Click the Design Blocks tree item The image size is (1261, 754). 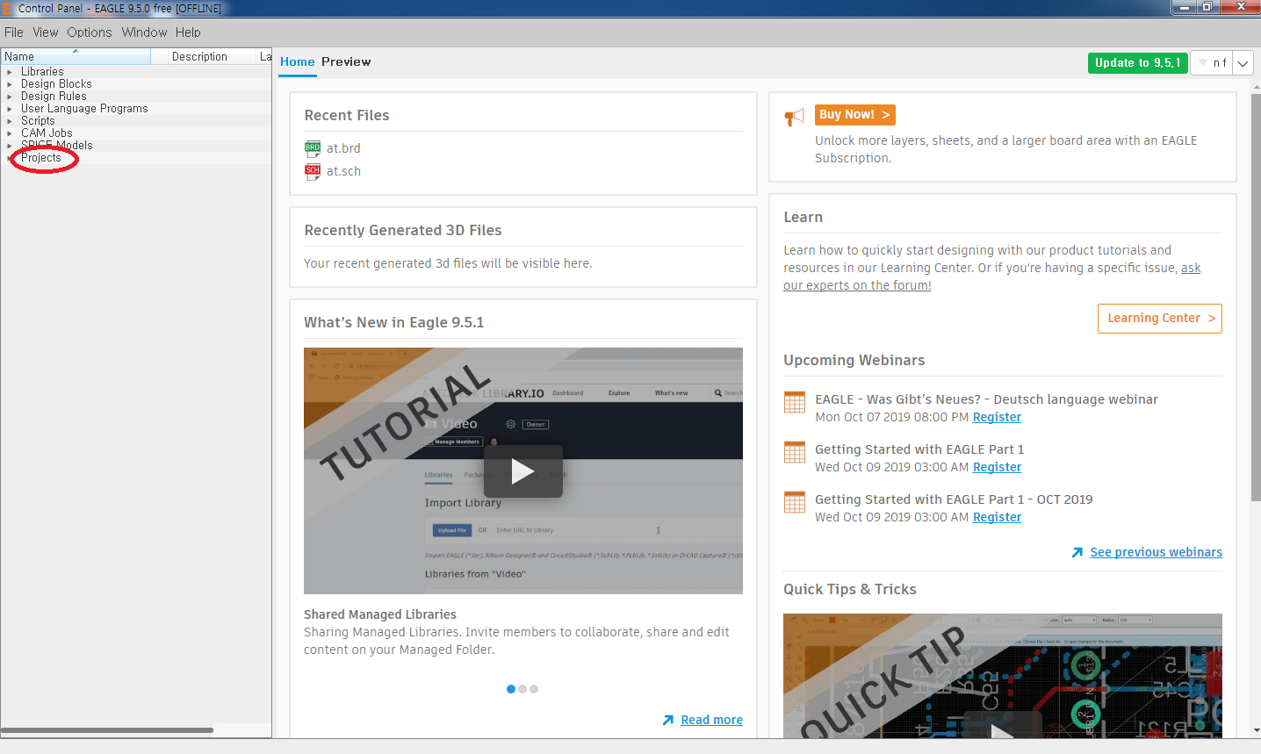(x=56, y=84)
